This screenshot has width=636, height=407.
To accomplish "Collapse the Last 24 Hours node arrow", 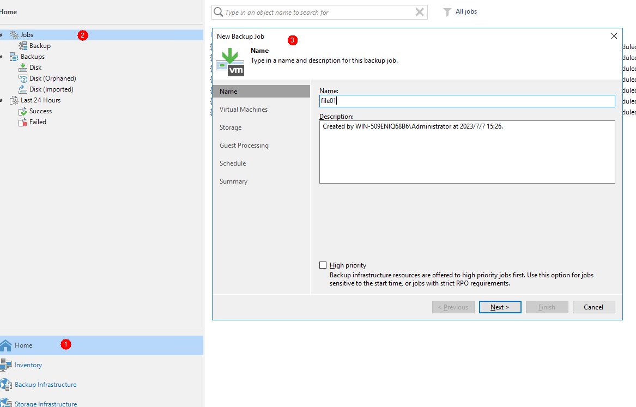I will pos(2,100).
